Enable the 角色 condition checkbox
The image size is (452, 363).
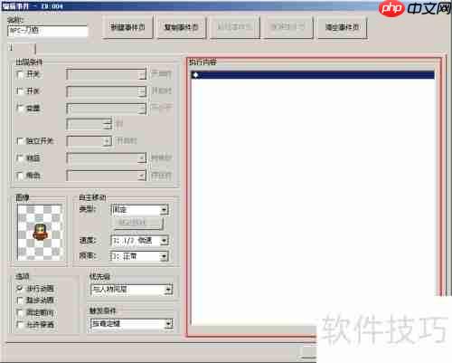coord(20,176)
